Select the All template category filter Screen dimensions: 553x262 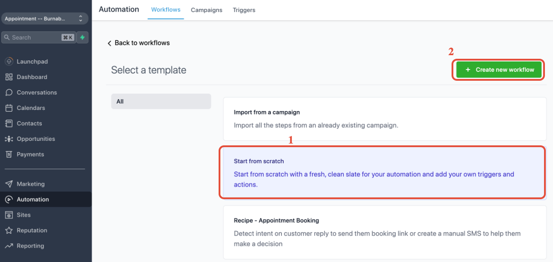[161, 101]
